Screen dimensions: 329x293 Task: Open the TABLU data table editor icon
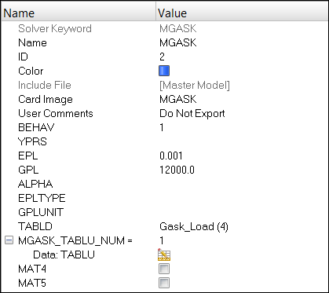pyautogui.click(x=164, y=255)
